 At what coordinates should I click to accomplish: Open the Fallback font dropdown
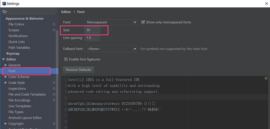(x=111, y=49)
